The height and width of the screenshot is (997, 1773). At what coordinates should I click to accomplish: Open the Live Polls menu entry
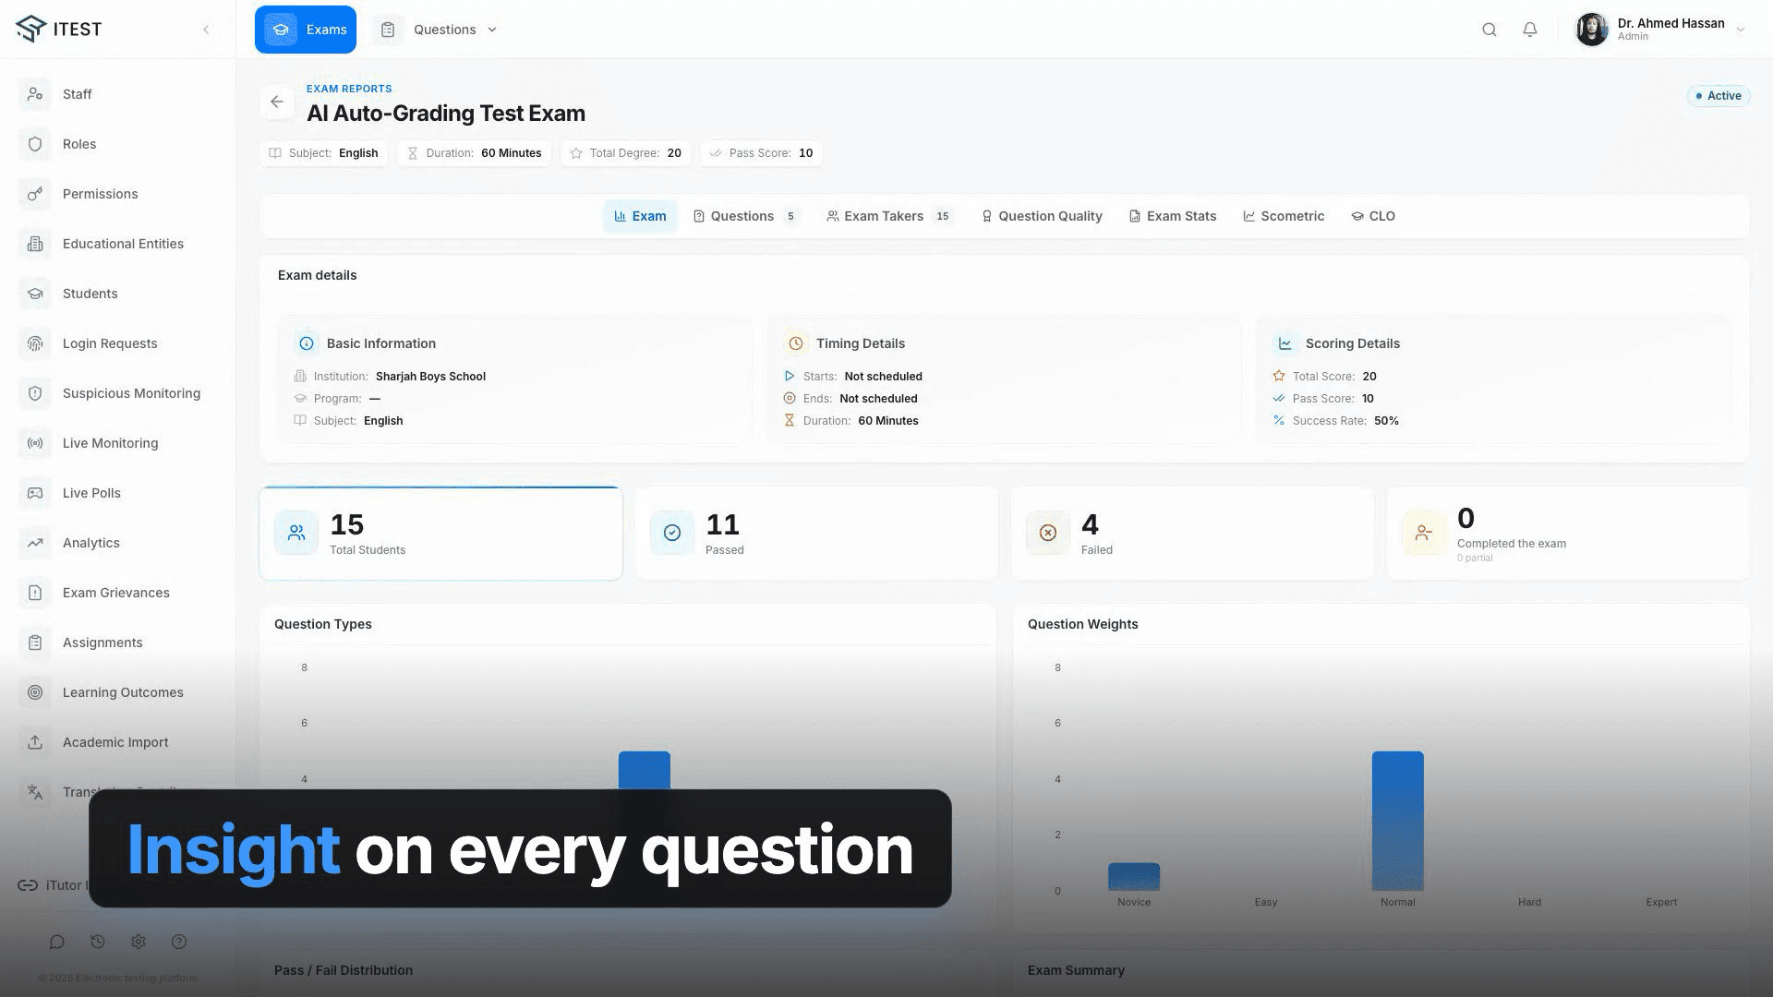coord(118,493)
